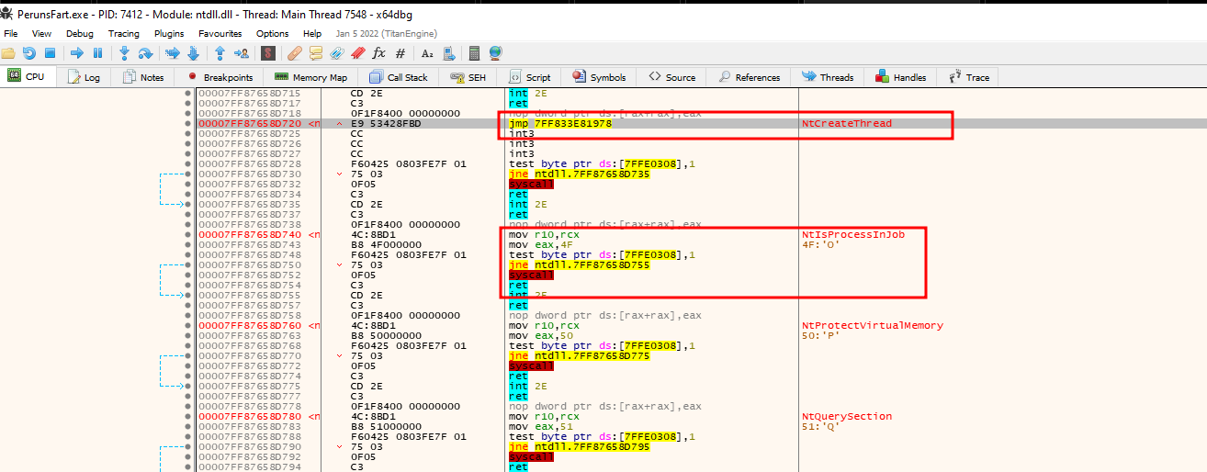Switch to the Memory Map tab
This screenshot has height=472, width=1207.
310,77
